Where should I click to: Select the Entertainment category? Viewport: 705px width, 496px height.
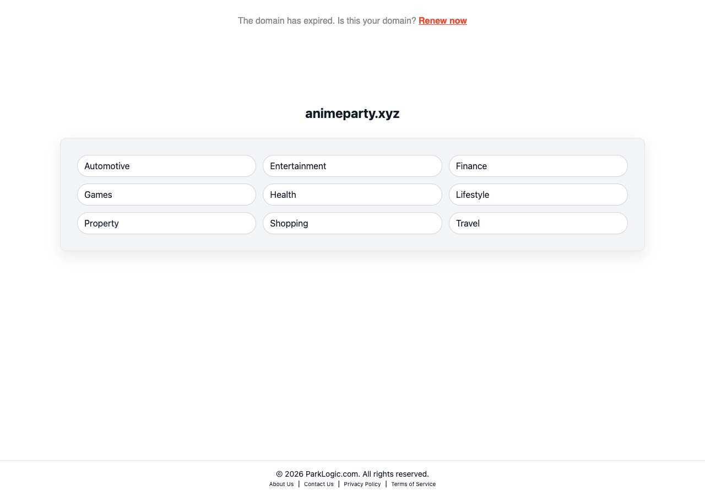pyautogui.click(x=352, y=166)
